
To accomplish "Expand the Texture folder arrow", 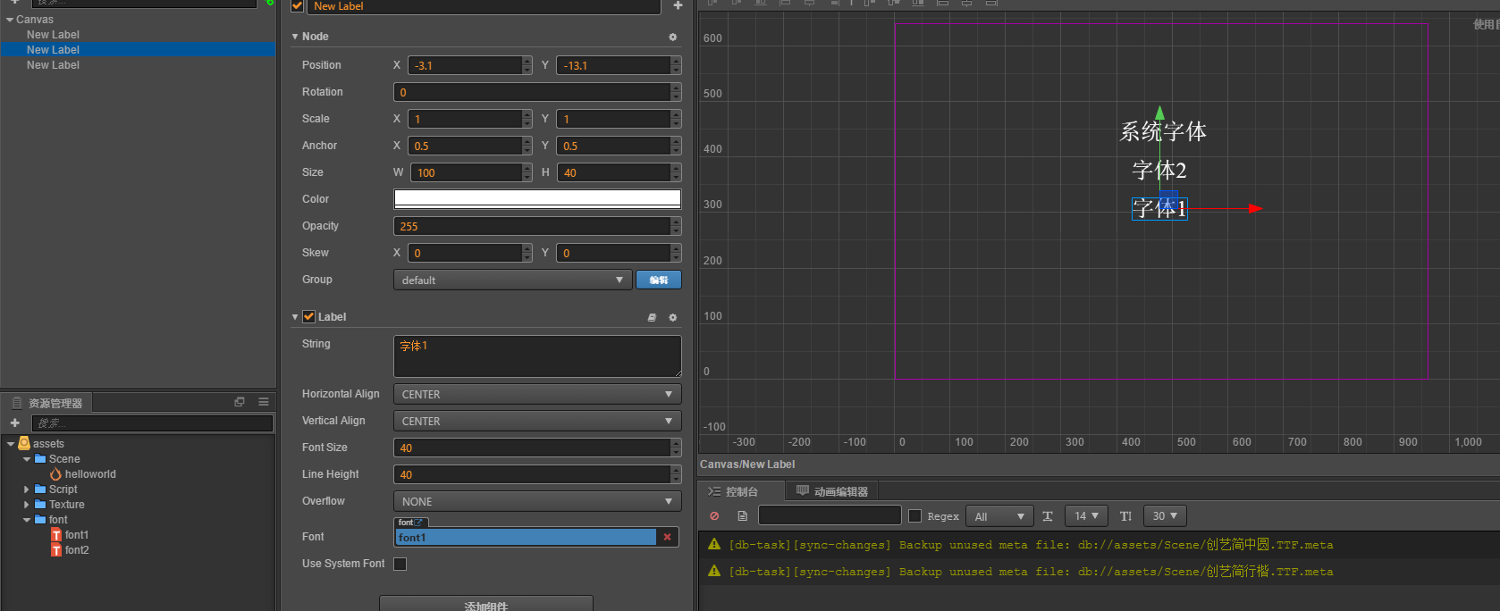I will (27, 505).
